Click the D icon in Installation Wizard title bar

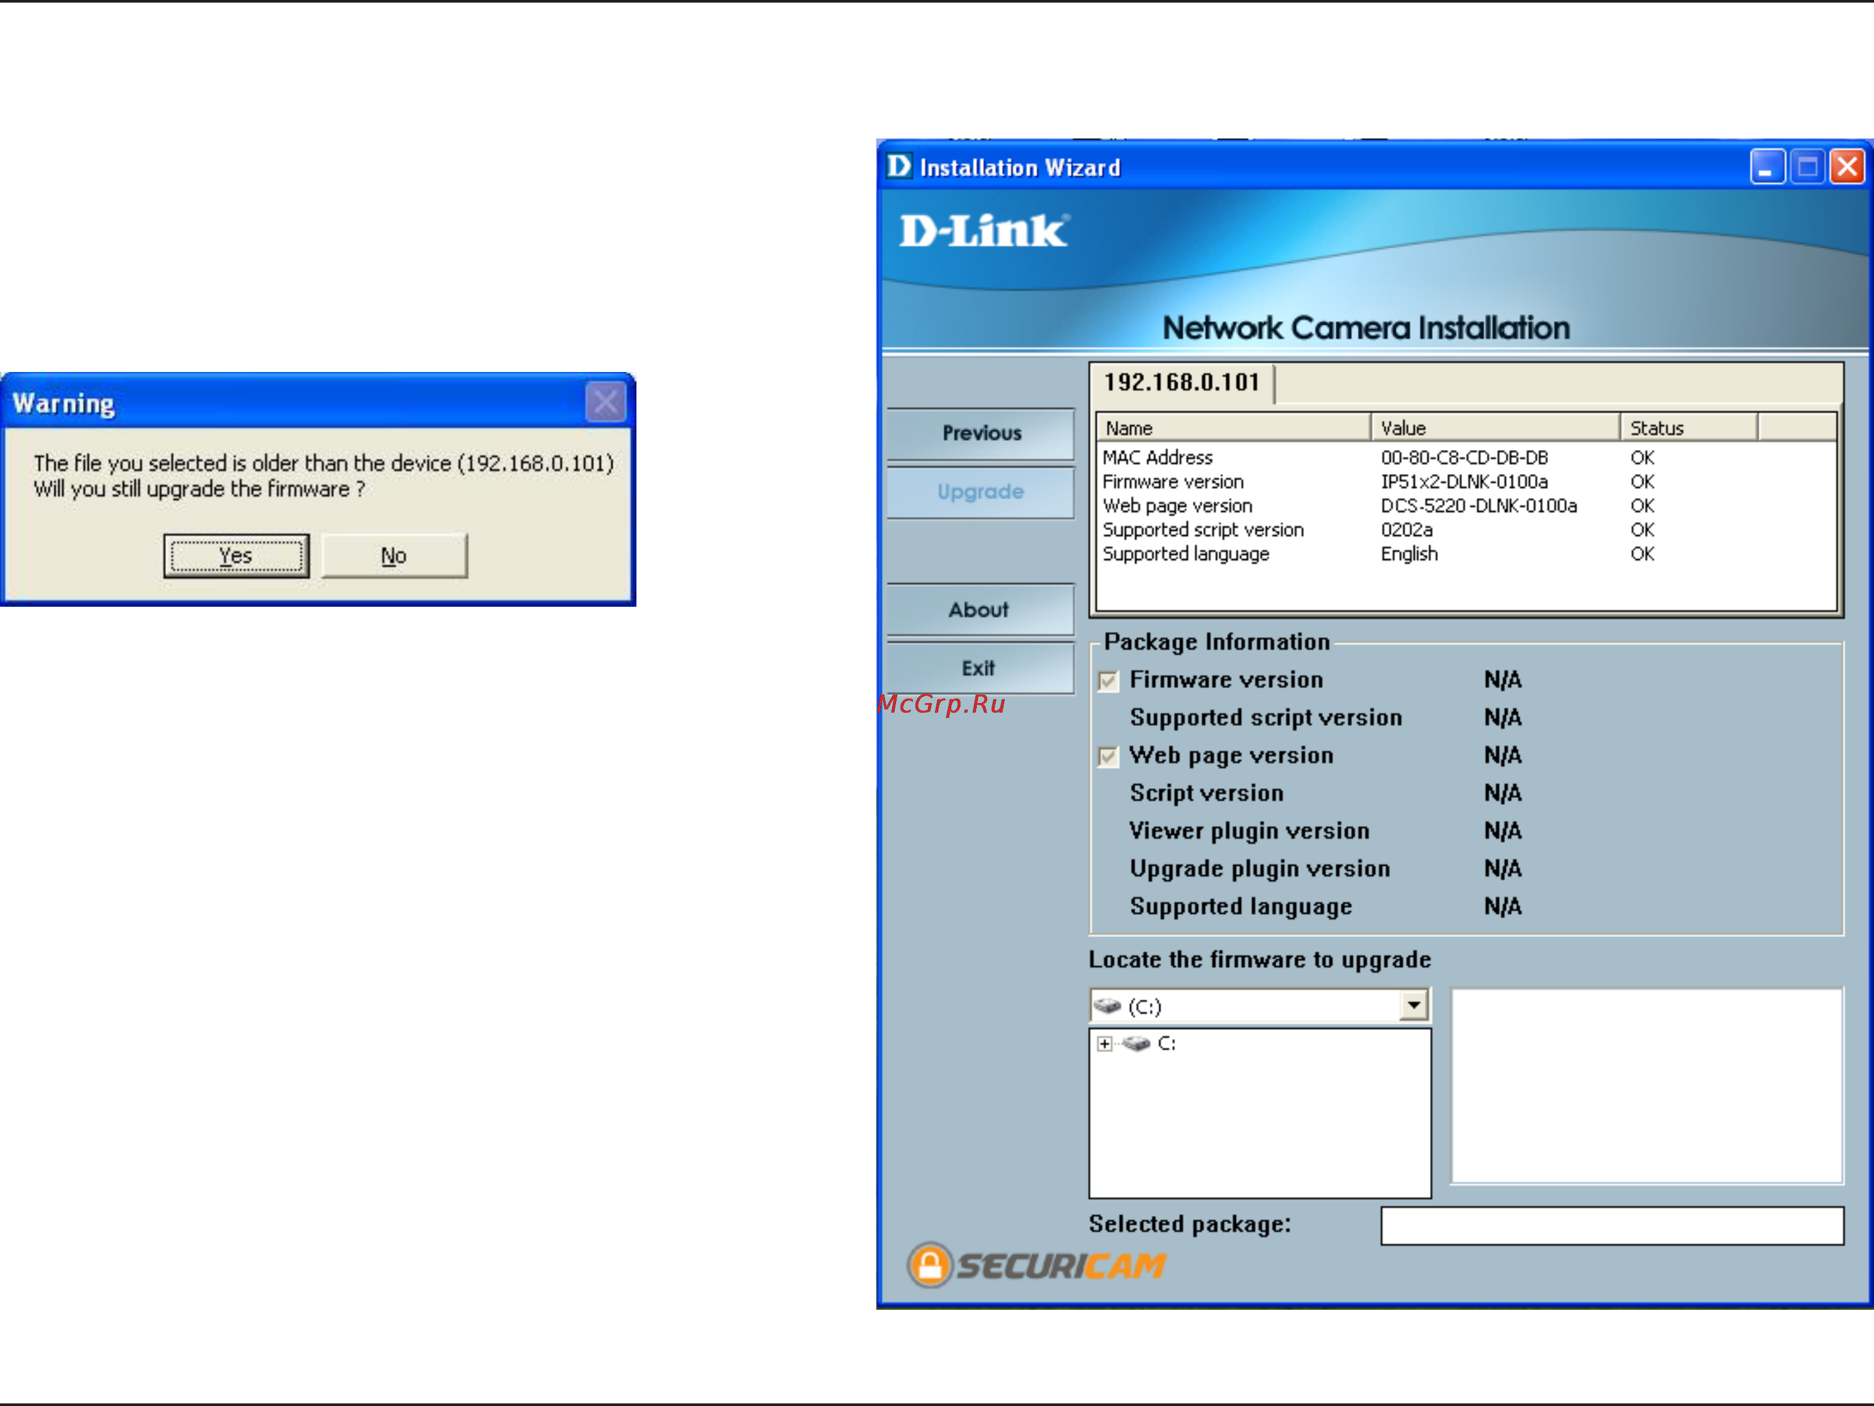click(899, 166)
